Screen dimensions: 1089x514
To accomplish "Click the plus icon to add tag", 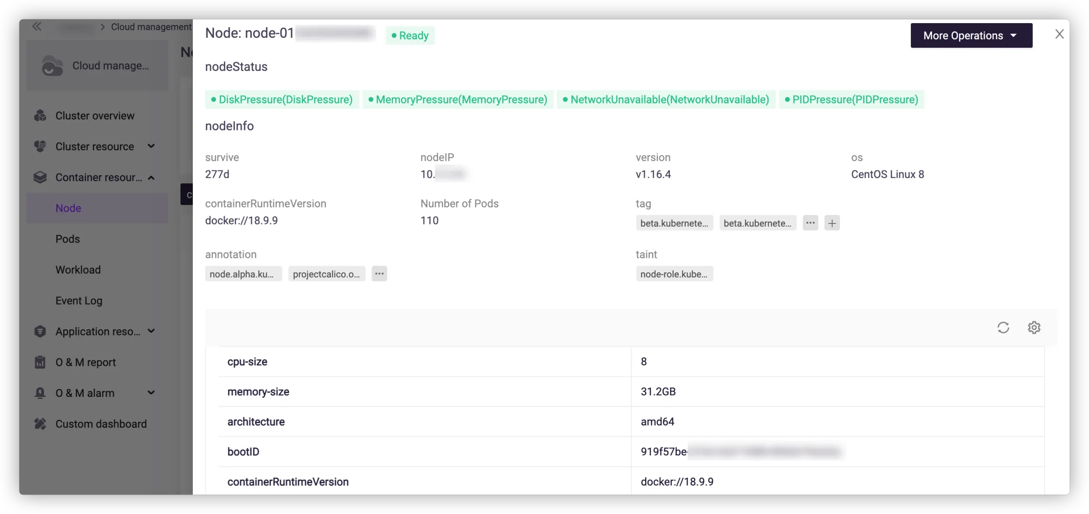I will [832, 223].
